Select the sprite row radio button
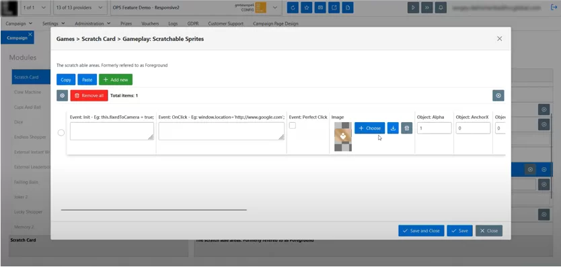 pyautogui.click(x=61, y=133)
